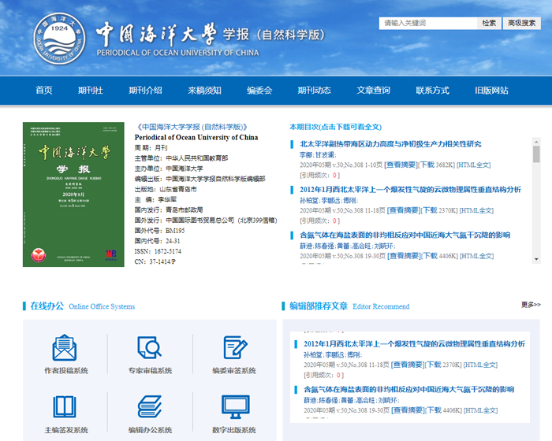552x441 pixels.
Task: Open the chief editor sign-off book icon
Action: point(65,407)
